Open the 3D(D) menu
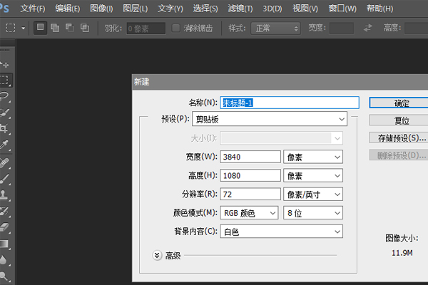 (272, 9)
